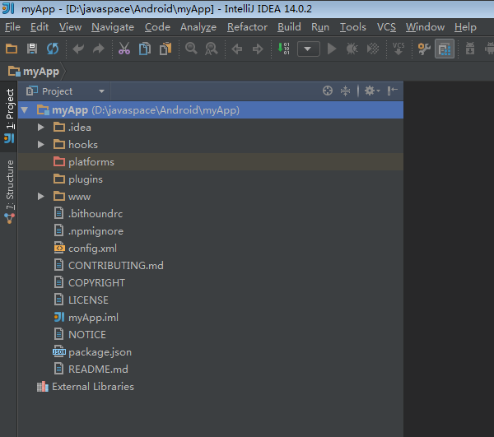Image resolution: width=494 pixels, height=437 pixels.
Task: Expand the www folder
Action: [40, 197]
